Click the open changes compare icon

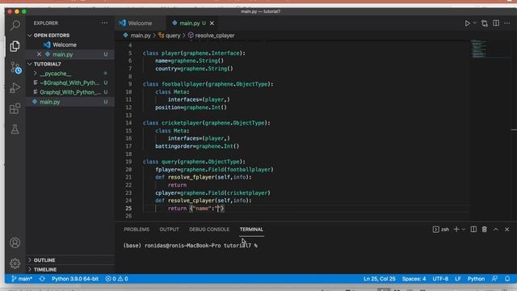[485, 23]
